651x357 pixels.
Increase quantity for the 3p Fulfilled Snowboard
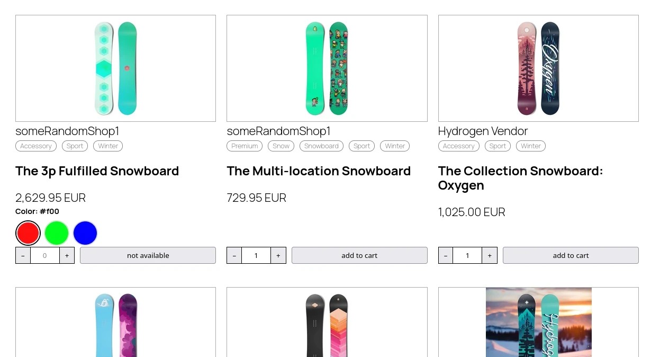coord(67,255)
